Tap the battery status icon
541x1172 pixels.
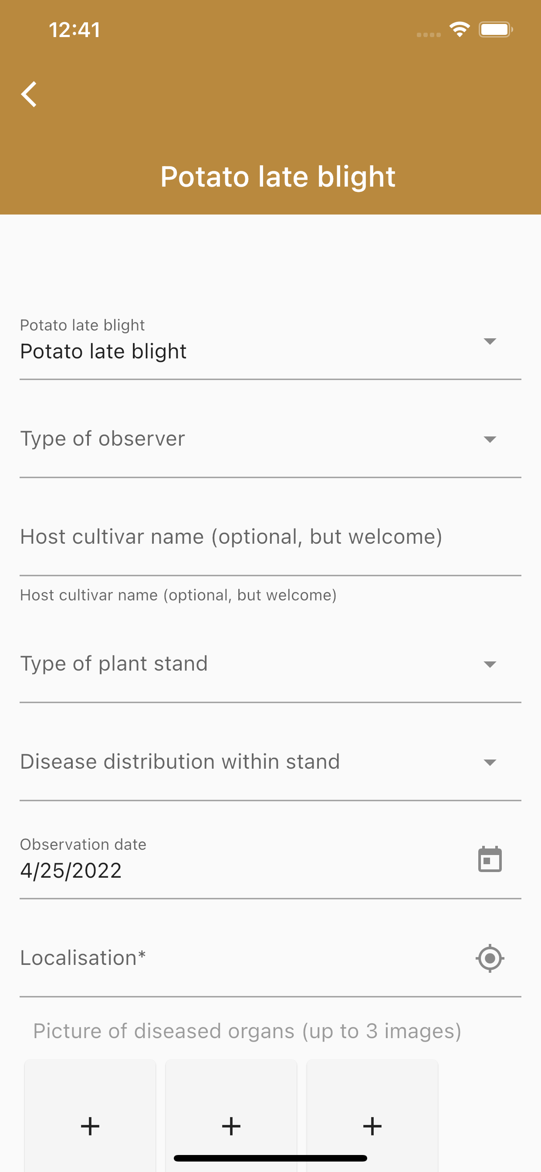496,30
